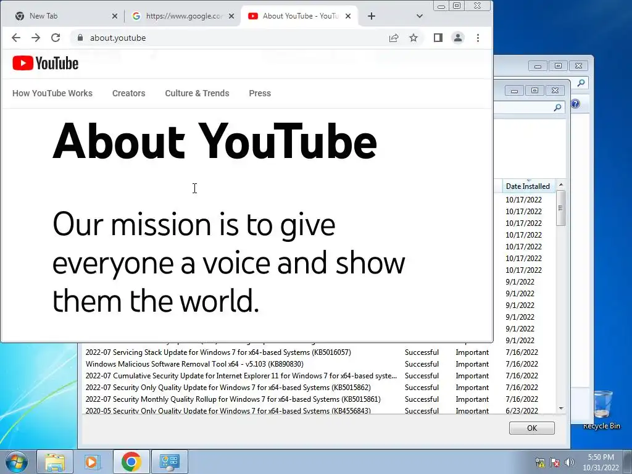Bookmark this tab with the star icon

click(414, 38)
